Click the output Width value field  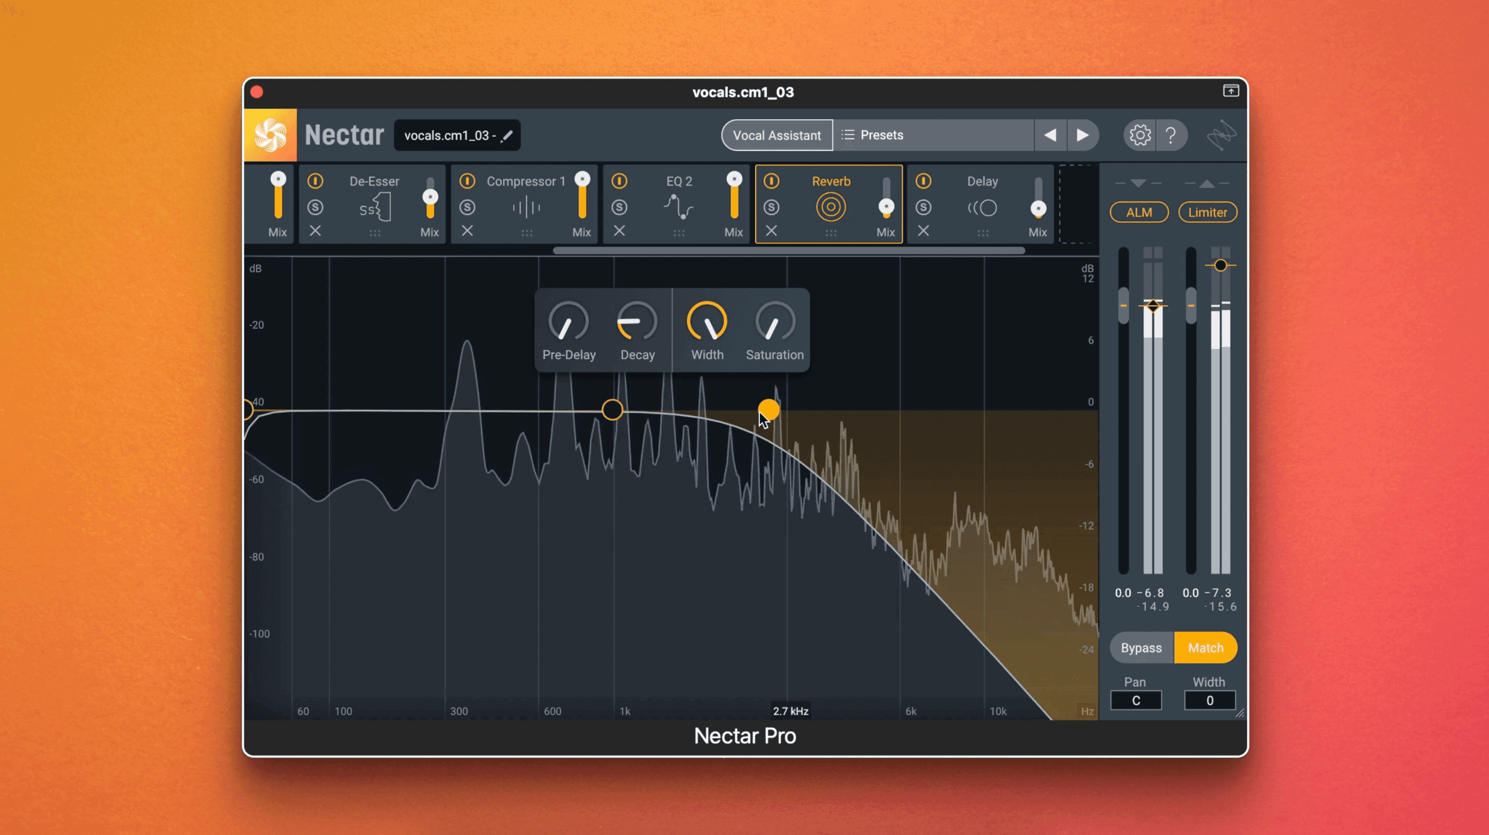[x=1209, y=700]
